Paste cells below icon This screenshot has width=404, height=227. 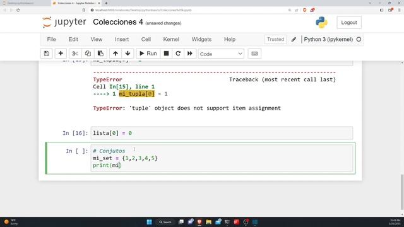click(x=100, y=54)
